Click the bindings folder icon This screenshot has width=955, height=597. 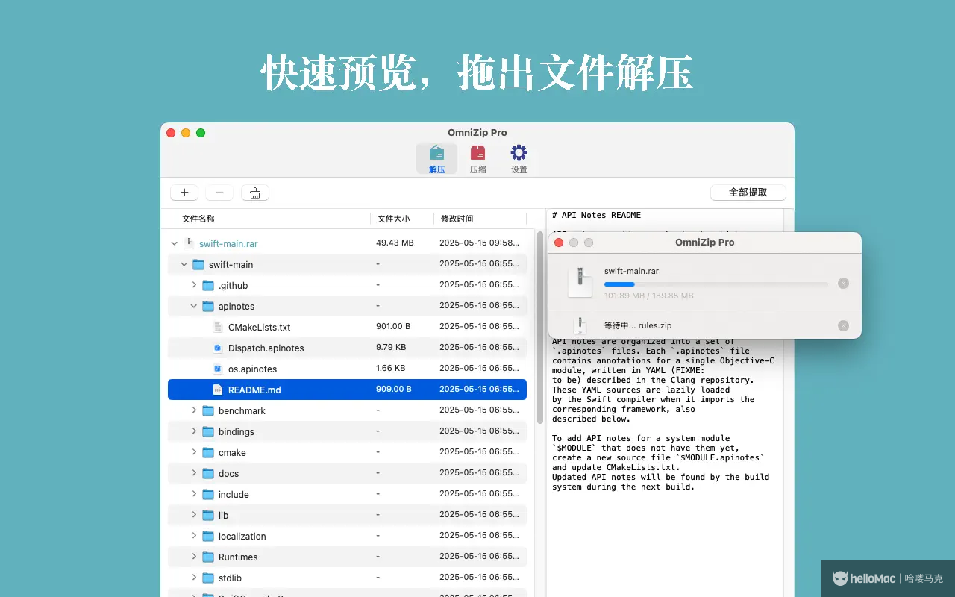pyautogui.click(x=208, y=431)
